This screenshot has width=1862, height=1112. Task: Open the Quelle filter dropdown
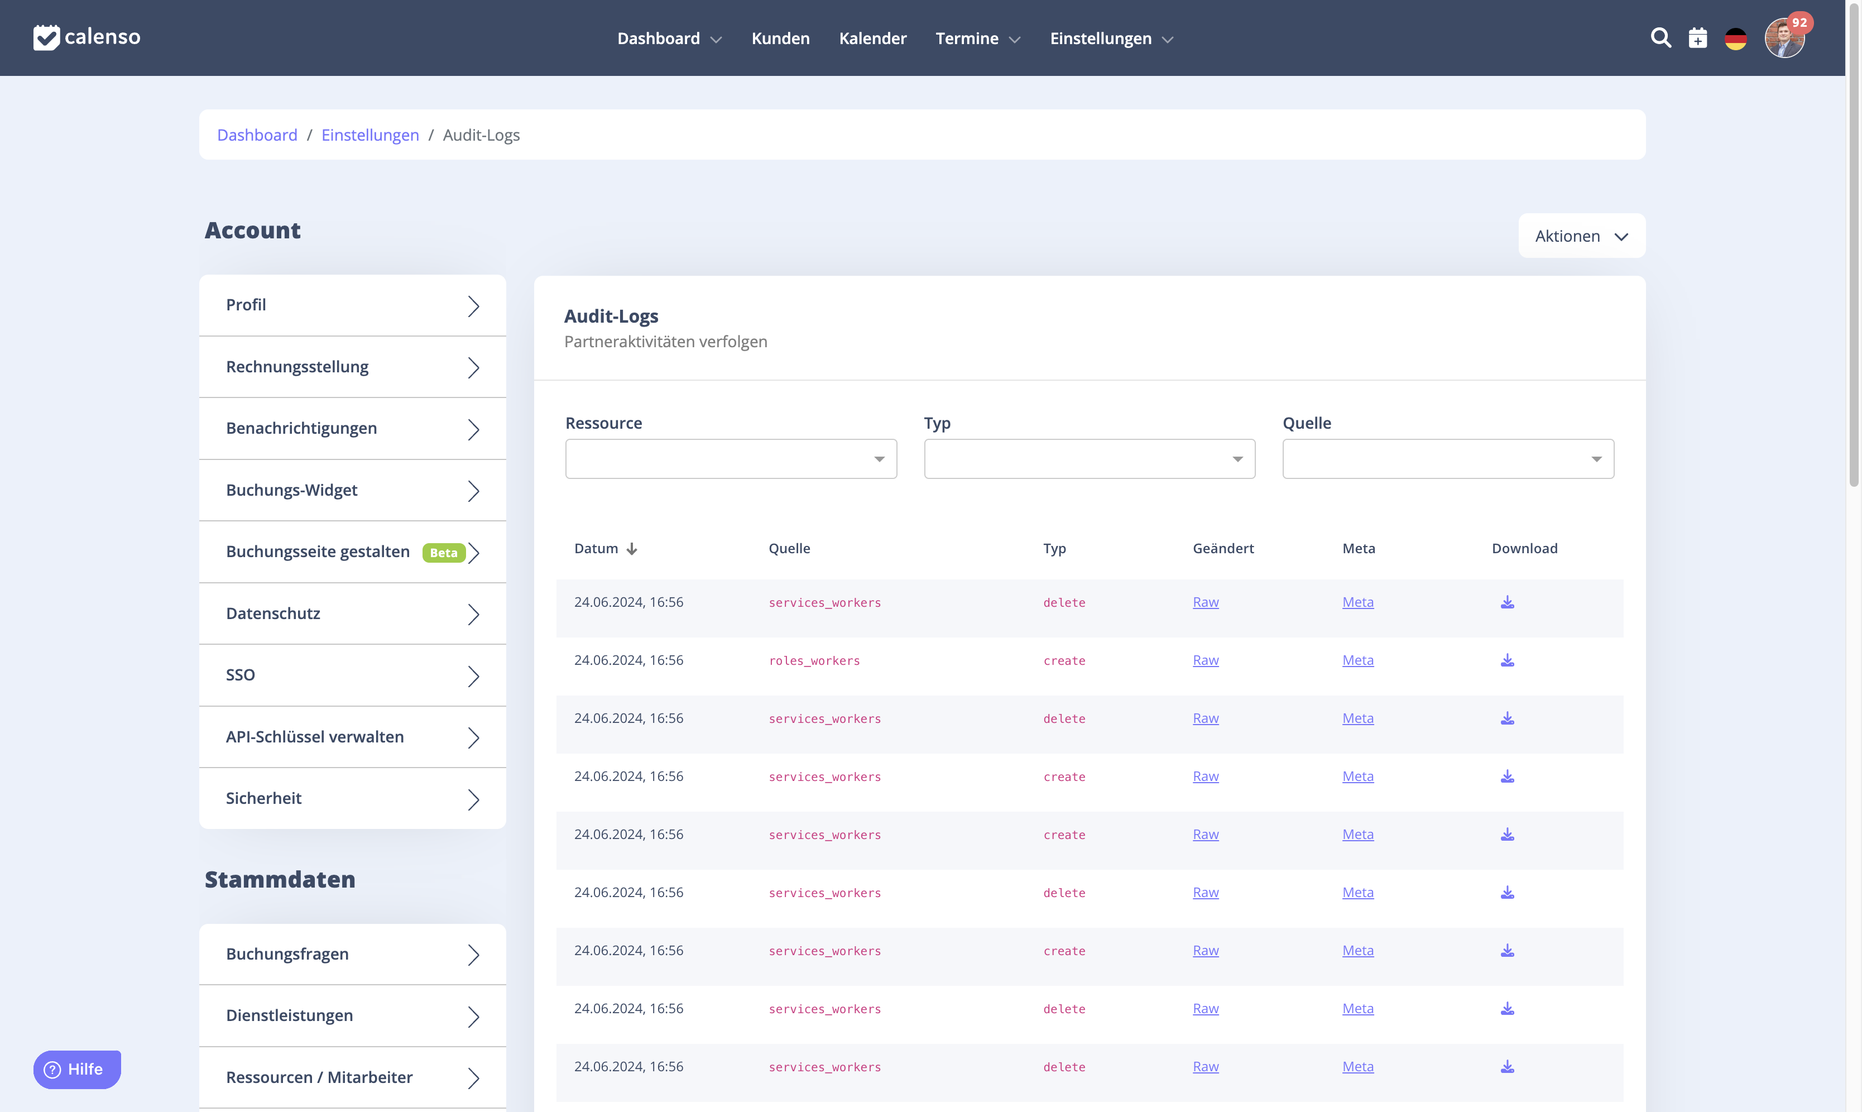click(x=1448, y=458)
